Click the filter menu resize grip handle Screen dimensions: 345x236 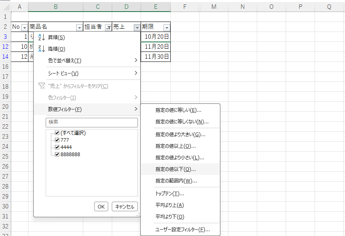click(138, 215)
